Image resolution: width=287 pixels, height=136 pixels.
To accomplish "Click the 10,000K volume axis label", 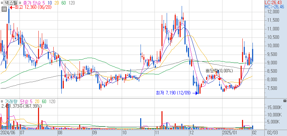I will click(x=274, y=115).
